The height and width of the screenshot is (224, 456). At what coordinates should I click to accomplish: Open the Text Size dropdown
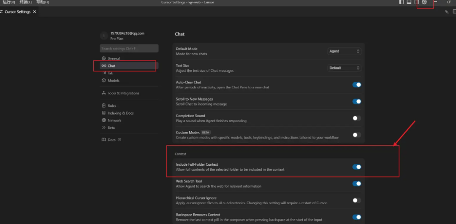[345, 68]
